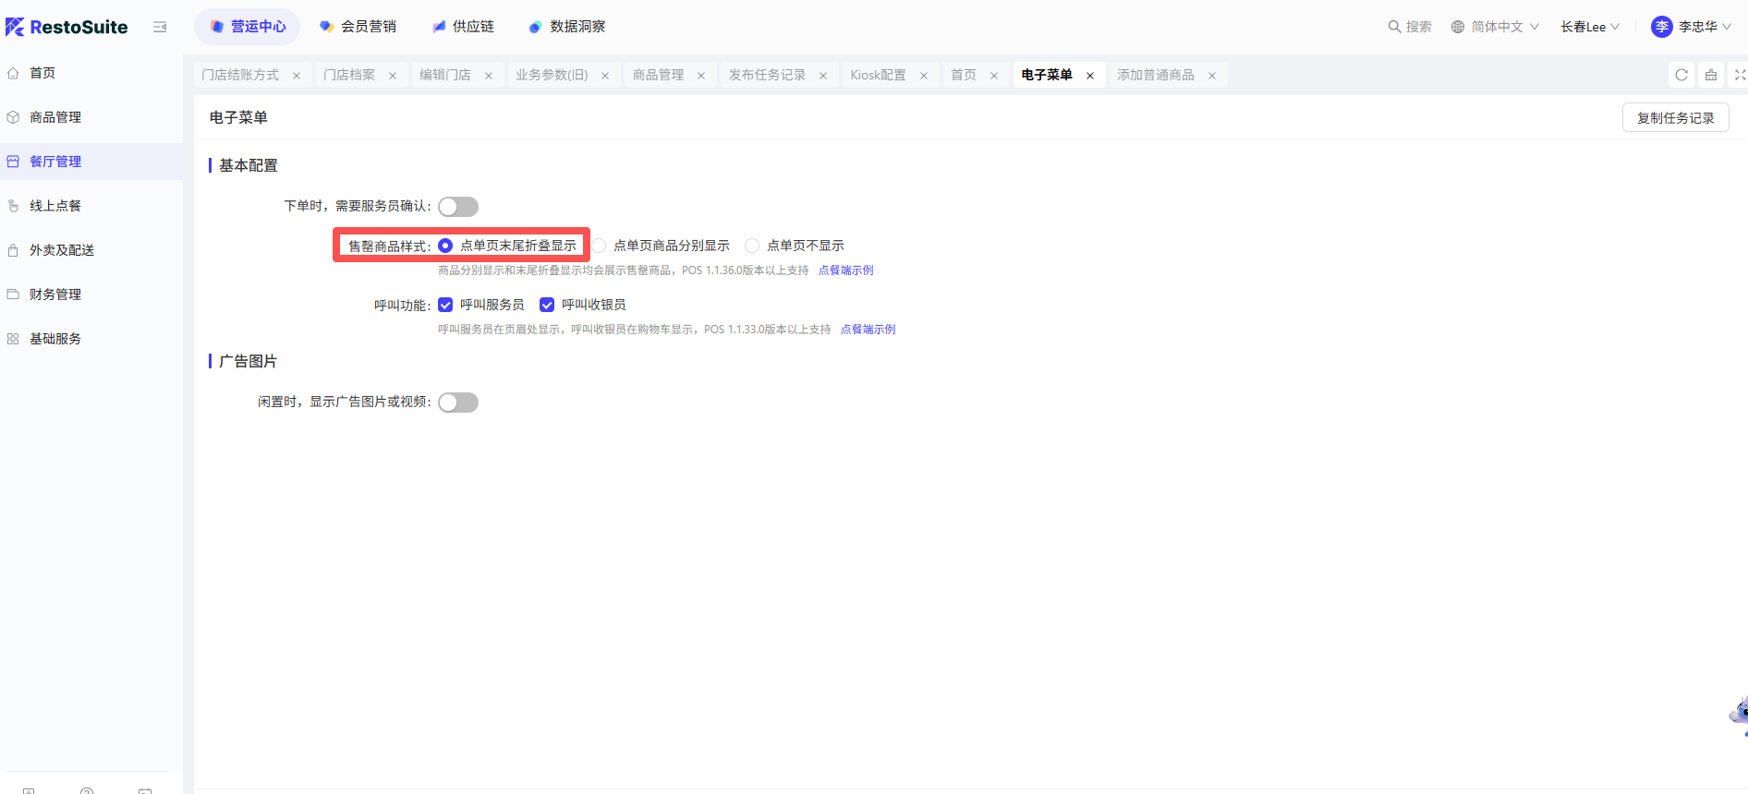The width and height of the screenshot is (1748, 794).
Task: Click the RestoSuite logo
Action: coord(67,27)
